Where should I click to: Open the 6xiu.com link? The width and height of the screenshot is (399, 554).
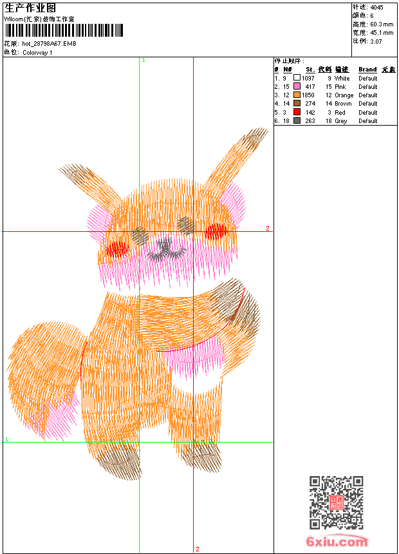click(x=337, y=542)
